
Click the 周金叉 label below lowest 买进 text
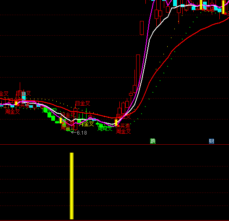click(x=124, y=131)
